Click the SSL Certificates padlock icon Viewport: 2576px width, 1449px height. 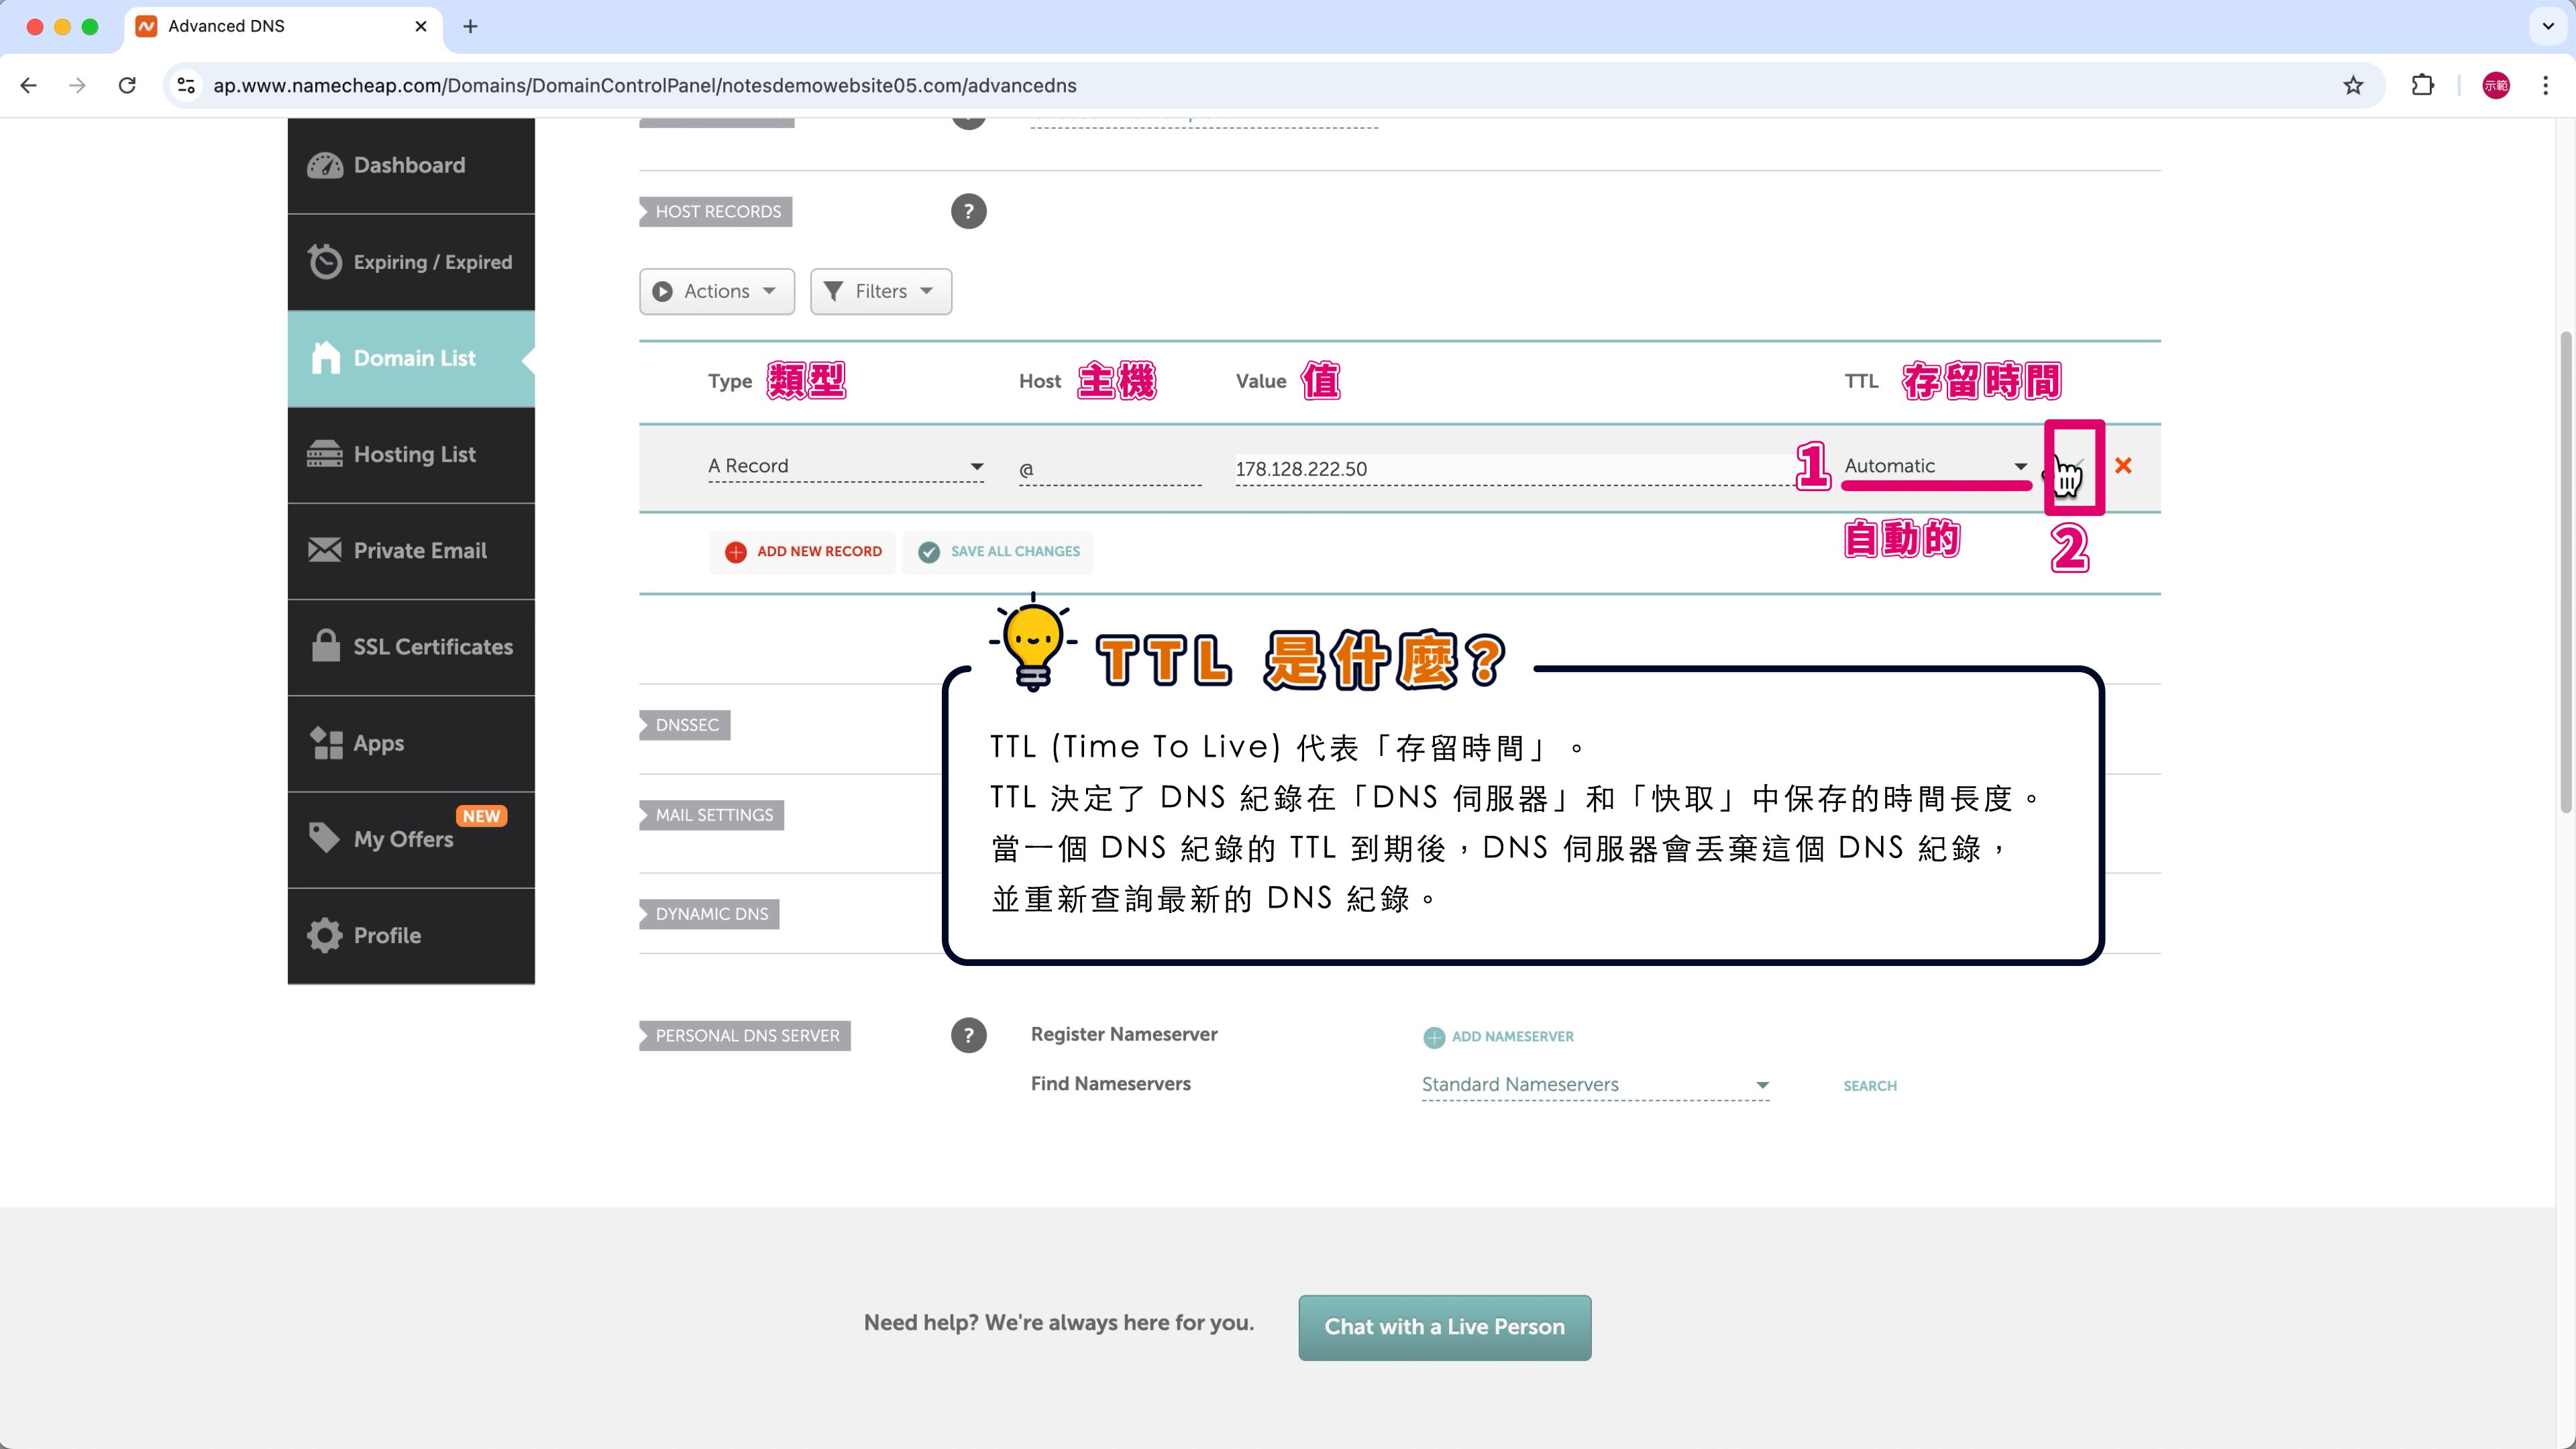[324, 646]
